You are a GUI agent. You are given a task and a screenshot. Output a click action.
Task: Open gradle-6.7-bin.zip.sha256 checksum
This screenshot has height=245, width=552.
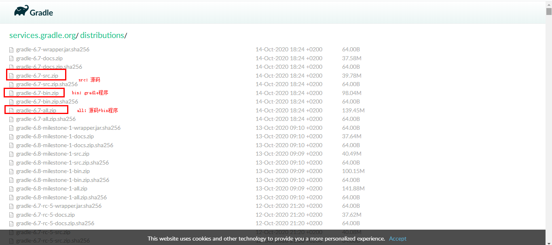47,101
